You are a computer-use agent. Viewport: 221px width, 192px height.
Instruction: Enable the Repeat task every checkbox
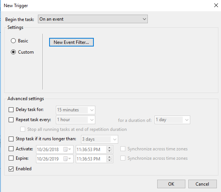(x=11, y=120)
